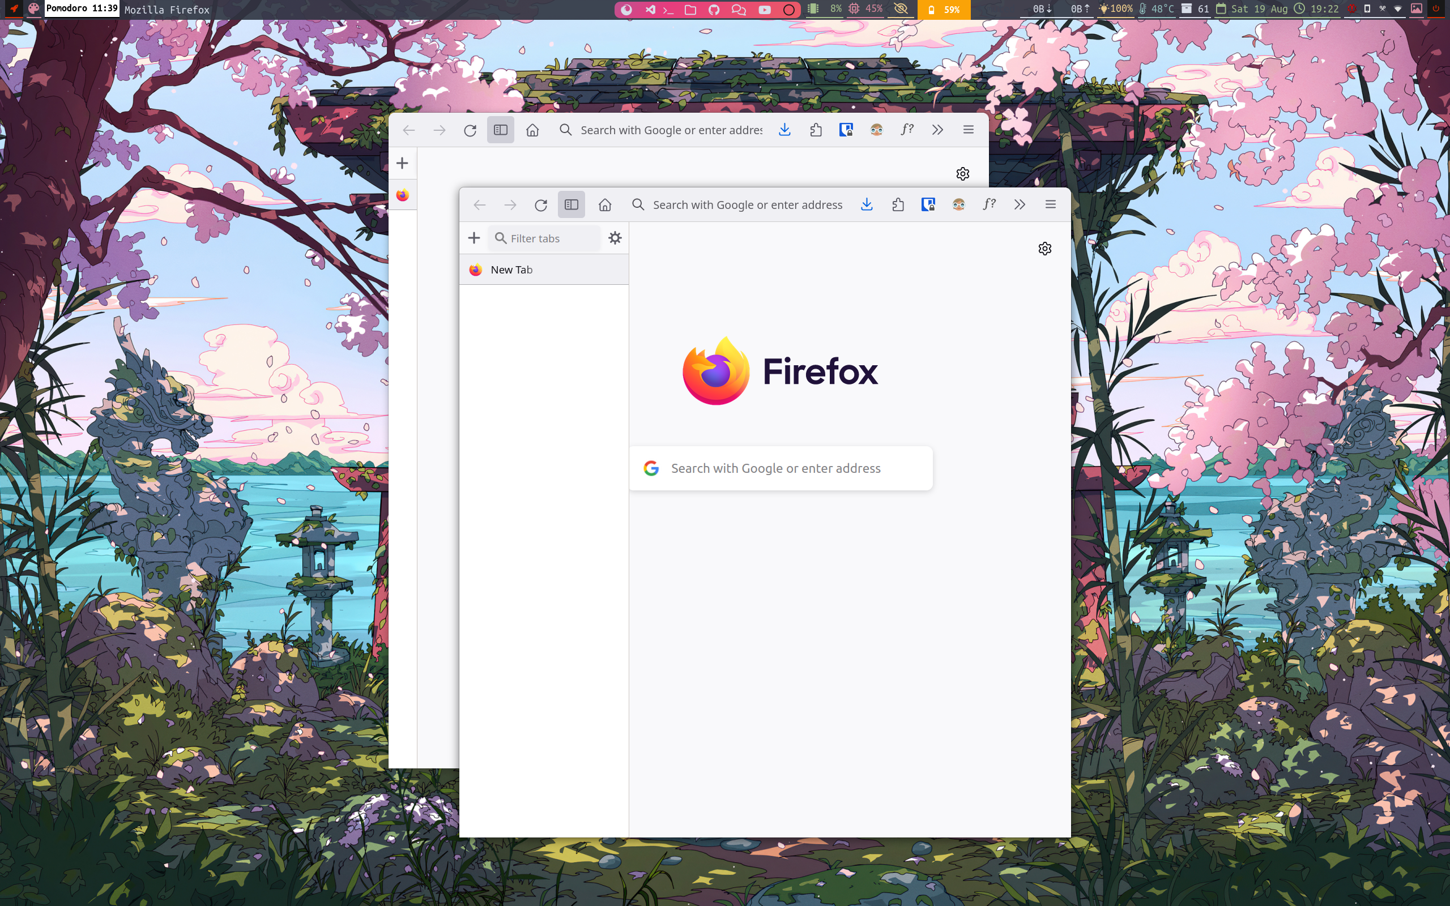This screenshot has width=1450, height=906.
Task: Open the hamburger application menu in front window
Action: [x=1050, y=204]
